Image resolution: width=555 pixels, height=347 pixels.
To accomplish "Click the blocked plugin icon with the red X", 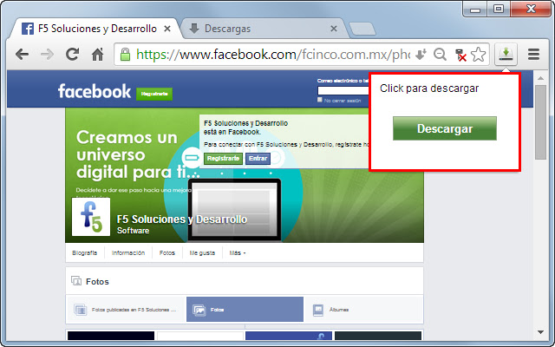I will pos(460,55).
